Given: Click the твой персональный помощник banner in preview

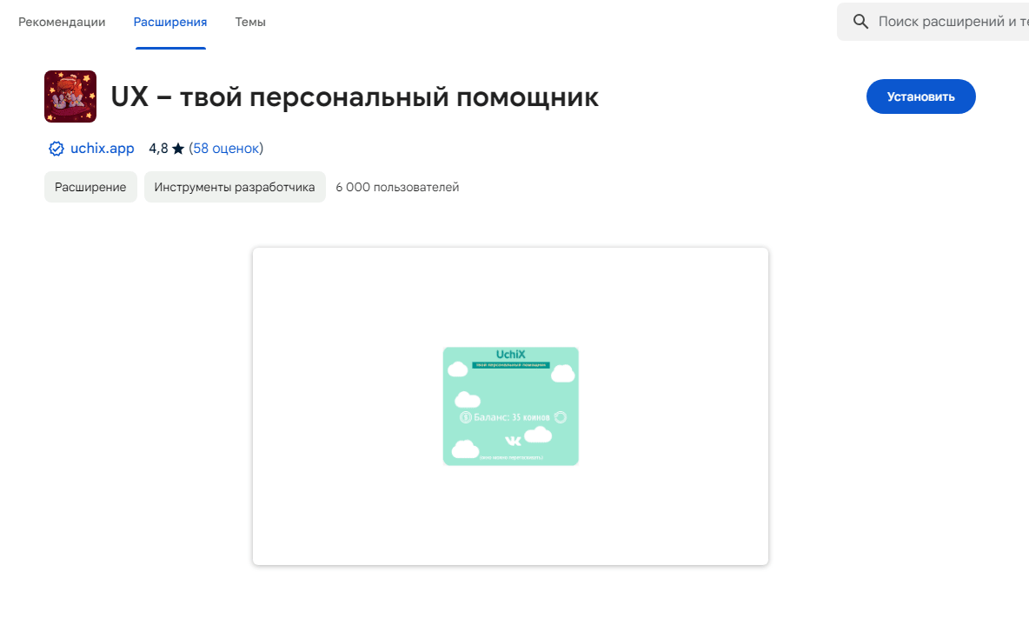Looking at the screenshot, I should (511, 365).
